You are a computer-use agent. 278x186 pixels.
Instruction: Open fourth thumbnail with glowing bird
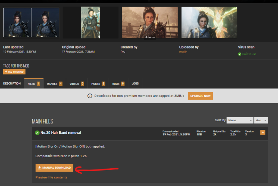tap(209, 23)
